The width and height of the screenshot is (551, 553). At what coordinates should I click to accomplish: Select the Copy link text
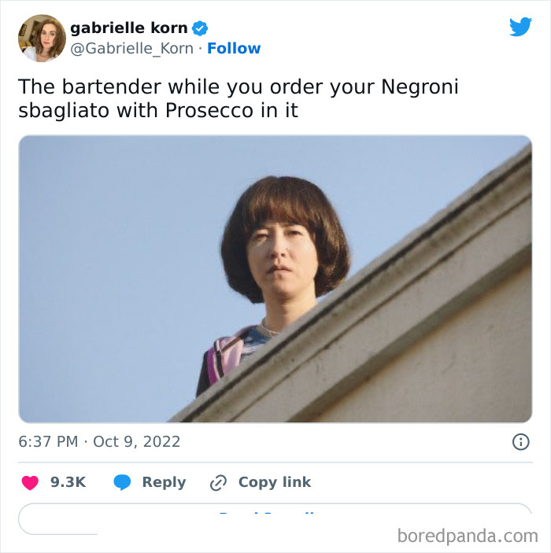[x=275, y=482]
